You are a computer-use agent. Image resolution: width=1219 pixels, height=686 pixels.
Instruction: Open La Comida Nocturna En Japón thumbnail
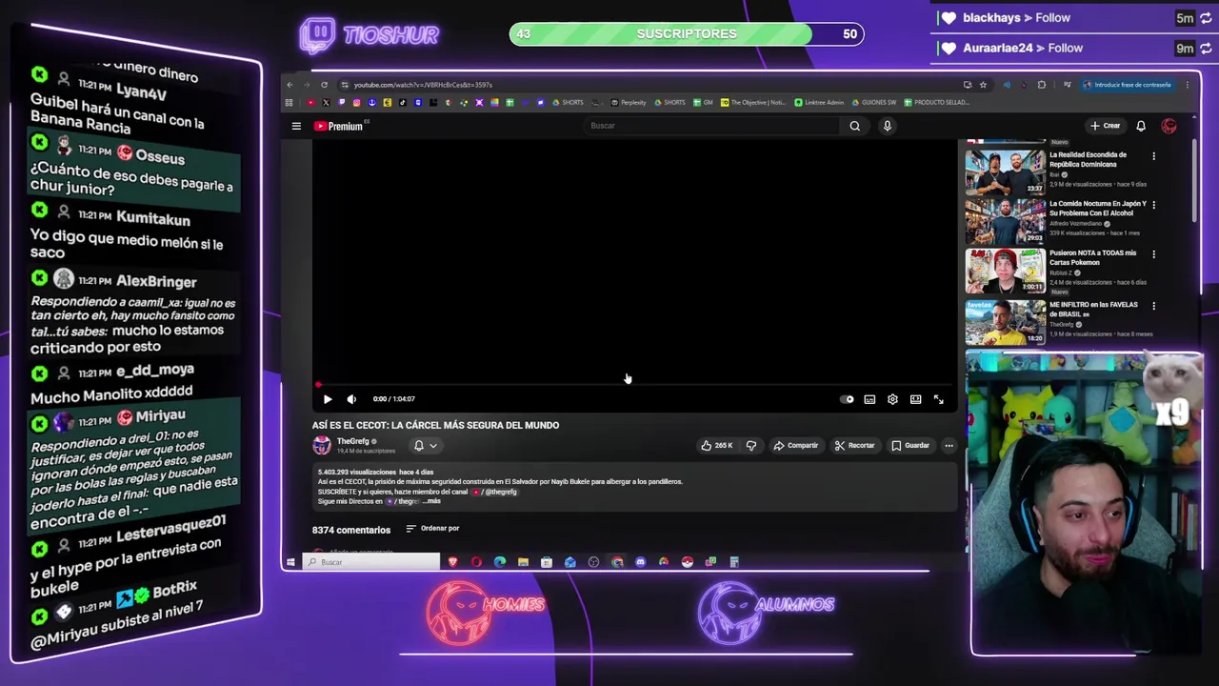[x=1005, y=221]
